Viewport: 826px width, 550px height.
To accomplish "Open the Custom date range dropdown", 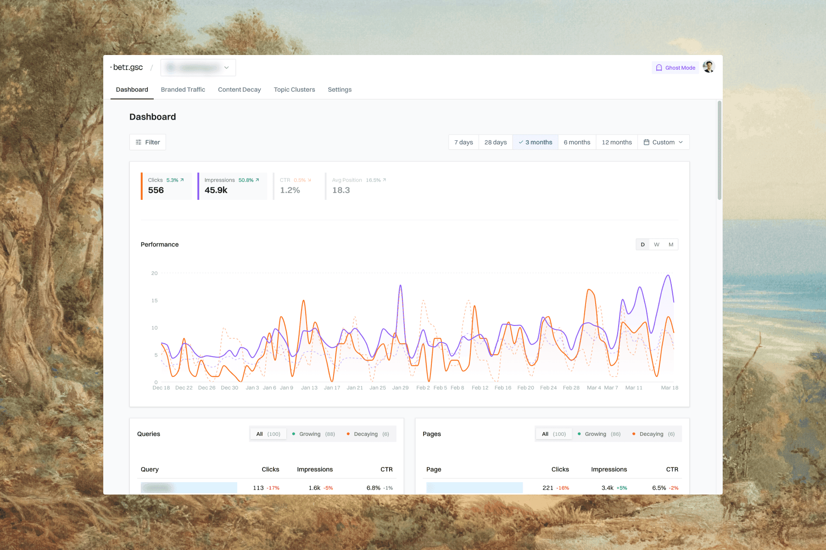I will 663,142.
